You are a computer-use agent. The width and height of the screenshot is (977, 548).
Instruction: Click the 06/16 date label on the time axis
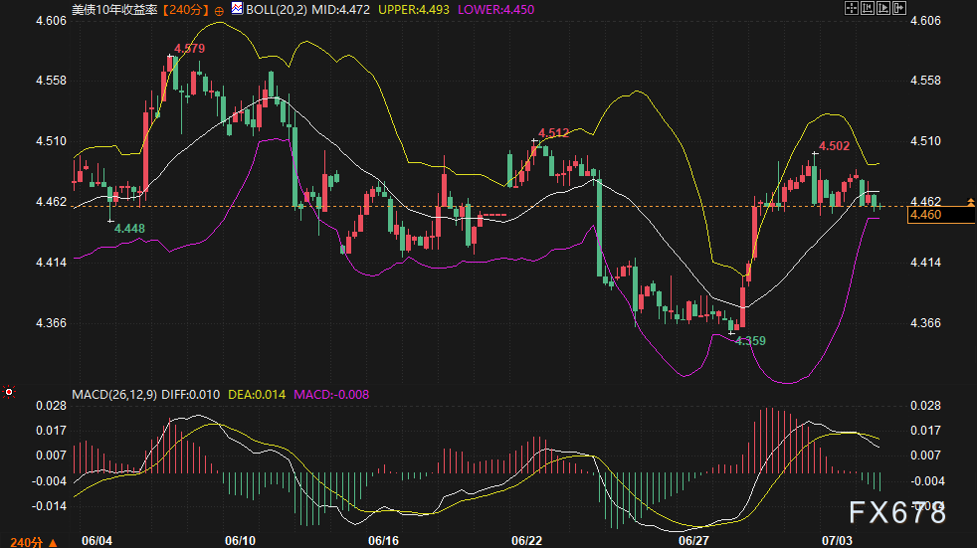[x=383, y=540]
